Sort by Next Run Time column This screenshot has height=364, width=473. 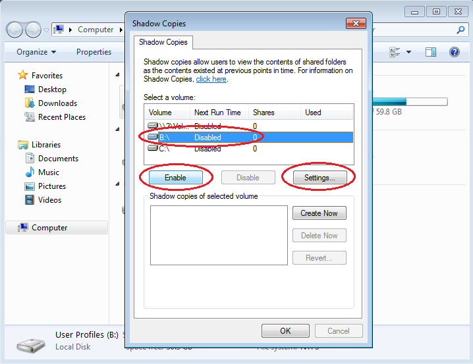(219, 113)
